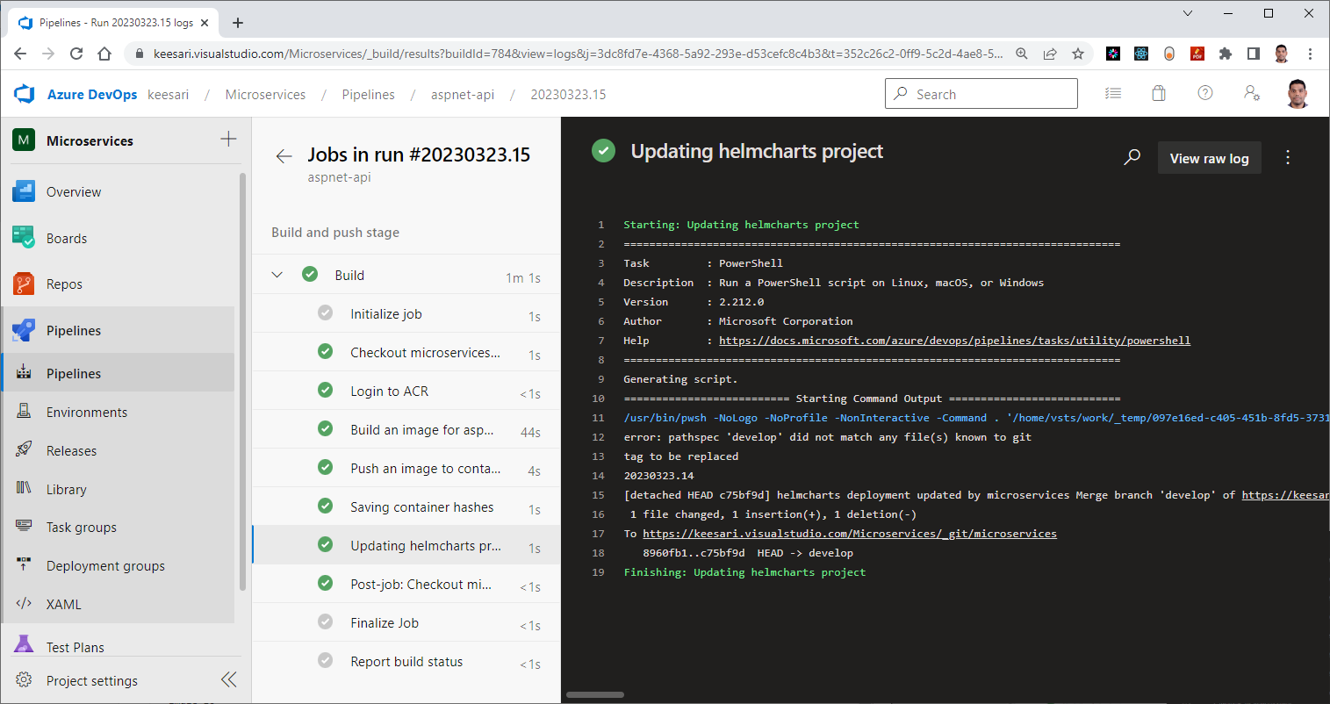Image resolution: width=1330 pixels, height=704 pixels.
Task: Open the Test Plans flask icon
Action: point(24,644)
